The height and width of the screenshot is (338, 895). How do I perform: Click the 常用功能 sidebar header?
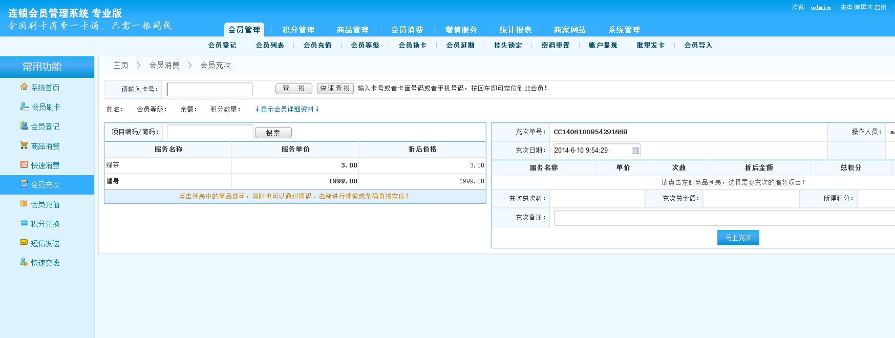pos(47,67)
